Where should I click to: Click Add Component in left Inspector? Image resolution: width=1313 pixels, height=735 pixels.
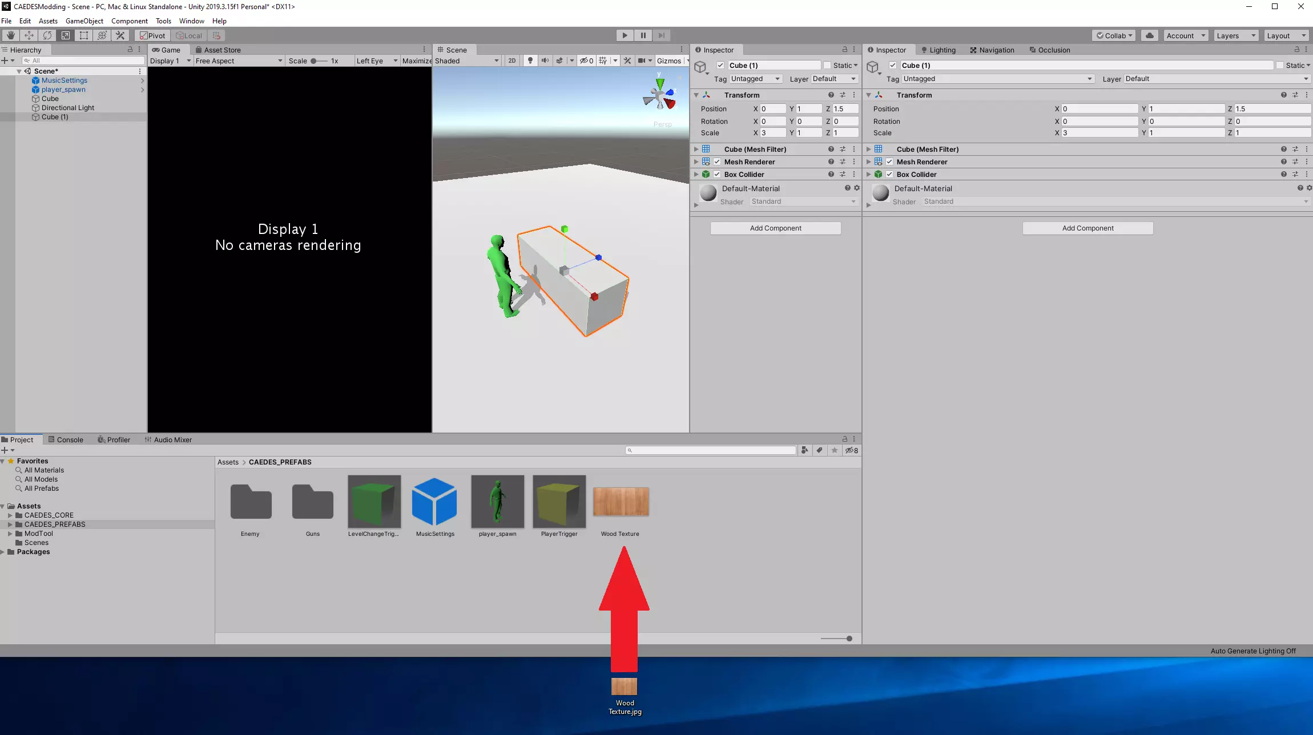coord(775,228)
